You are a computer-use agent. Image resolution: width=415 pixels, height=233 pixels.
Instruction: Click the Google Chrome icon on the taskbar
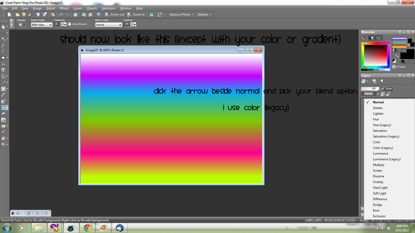[x=87, y=228]
